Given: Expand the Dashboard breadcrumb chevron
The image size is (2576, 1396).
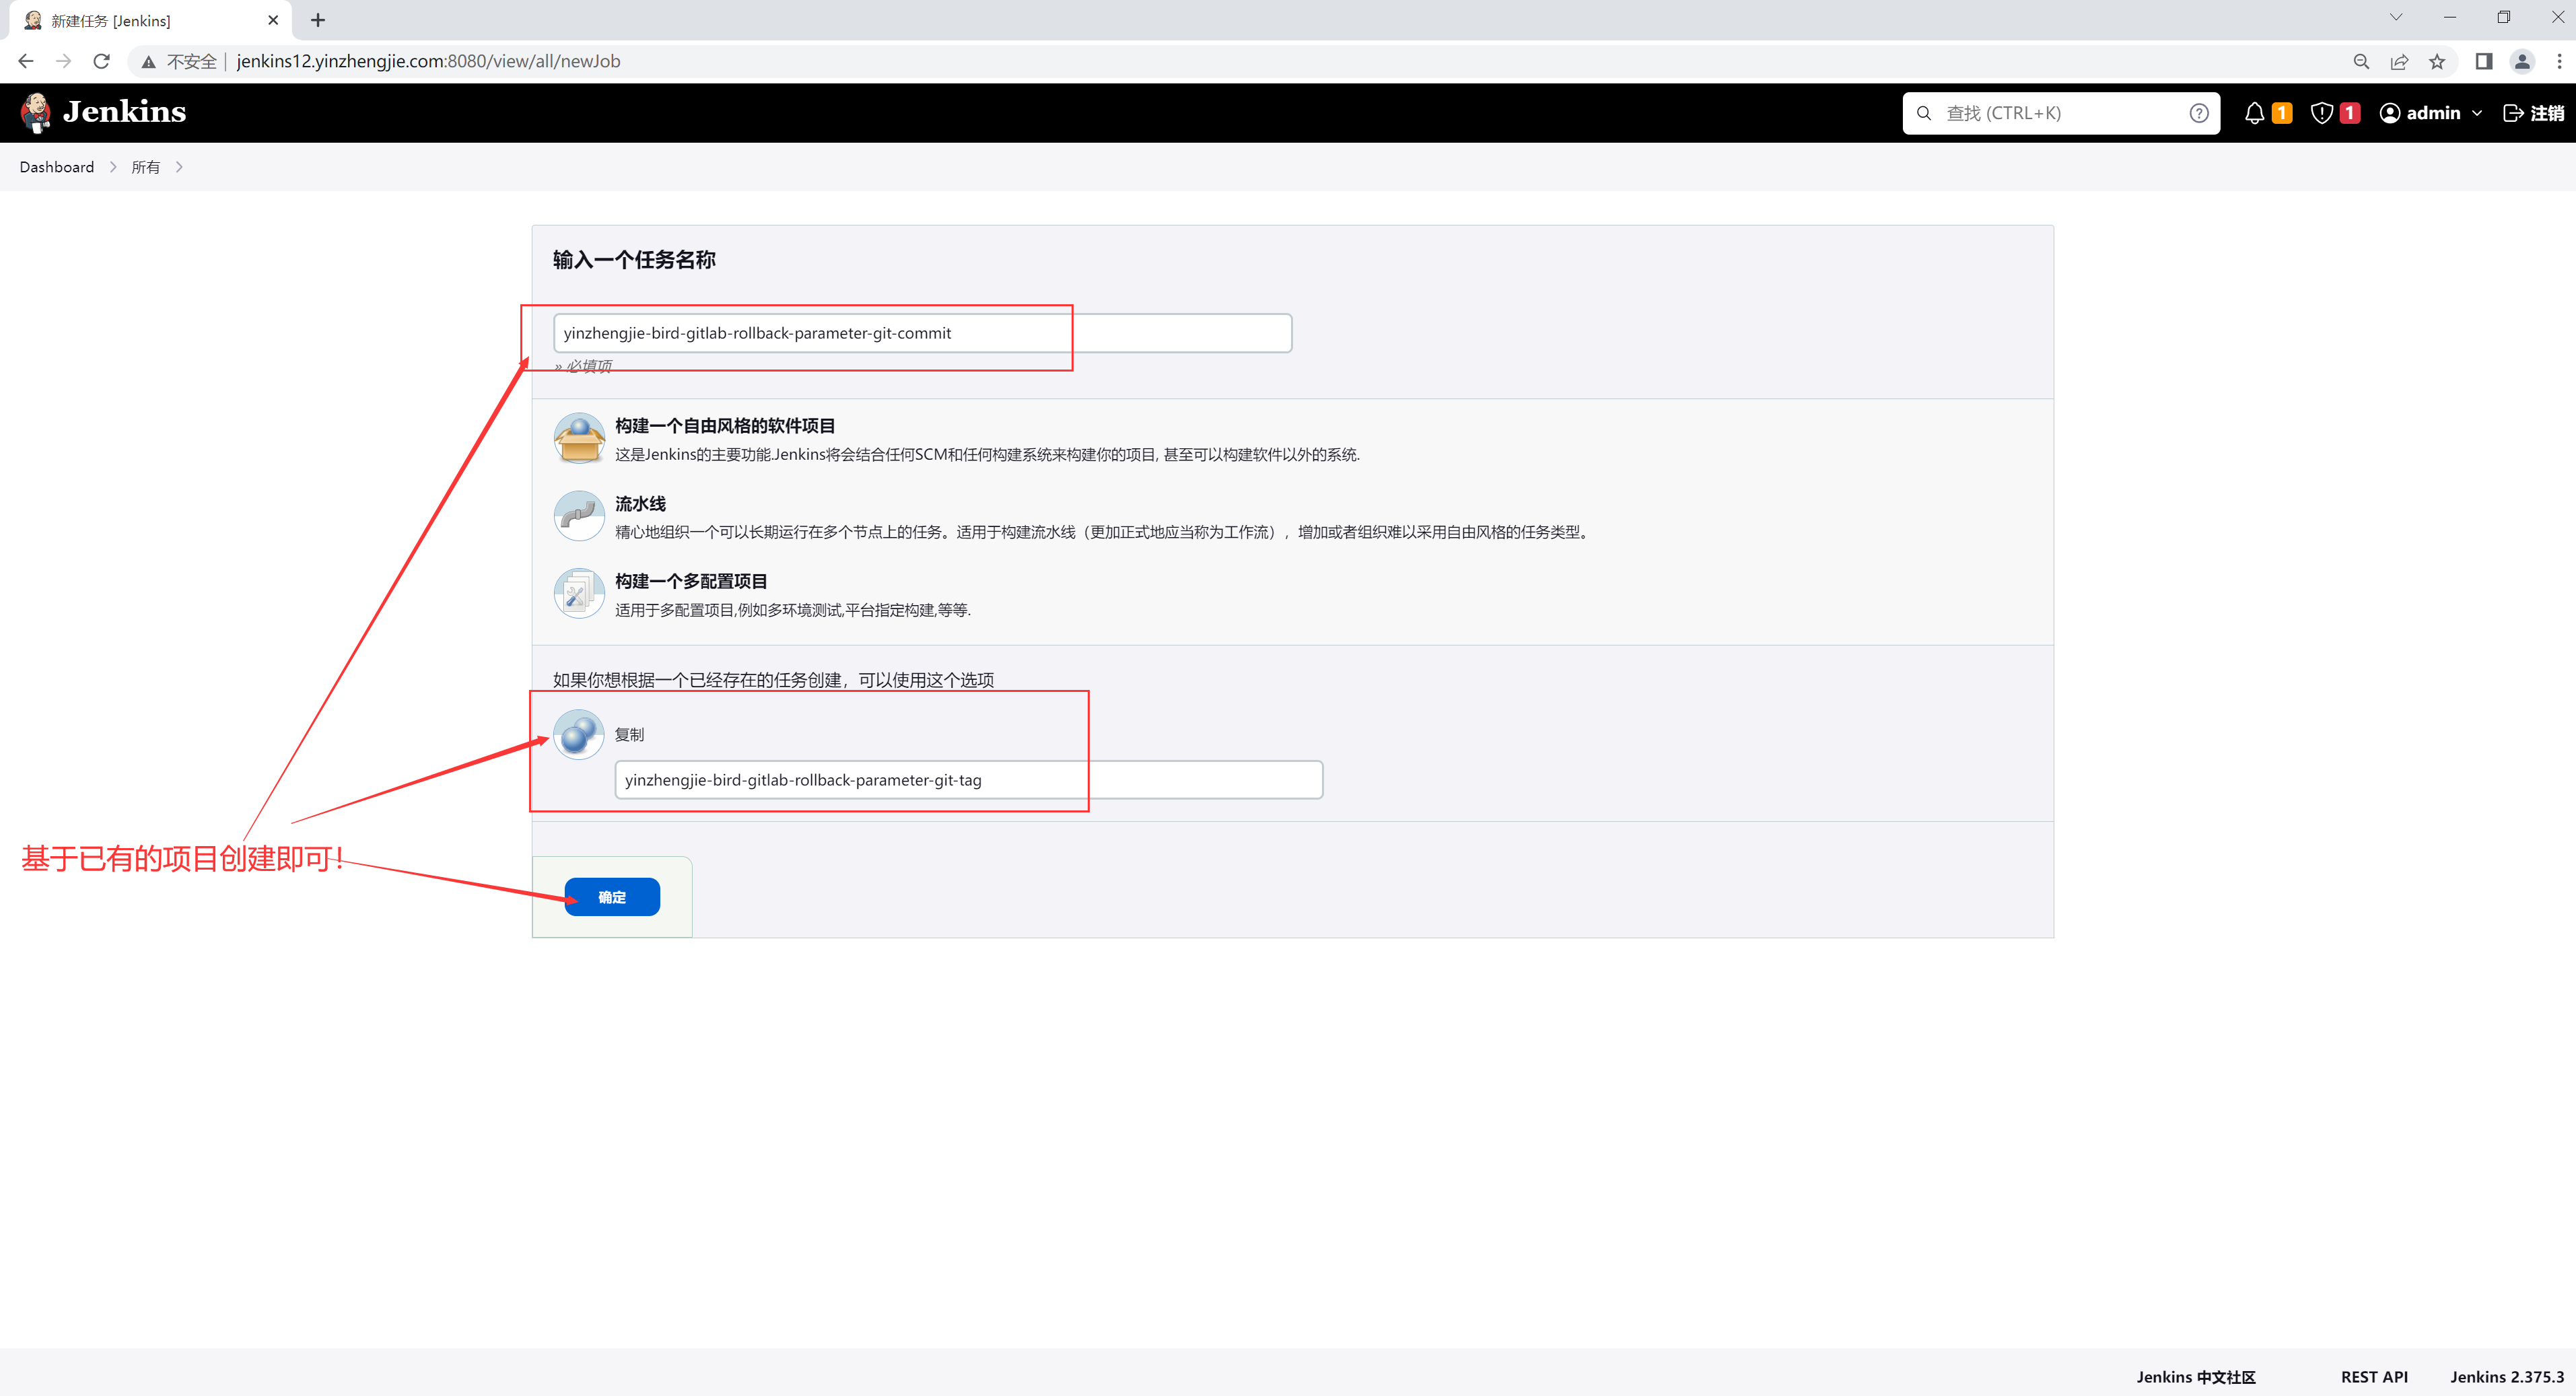Looking at the screenshot, I should tap(113, 167).
